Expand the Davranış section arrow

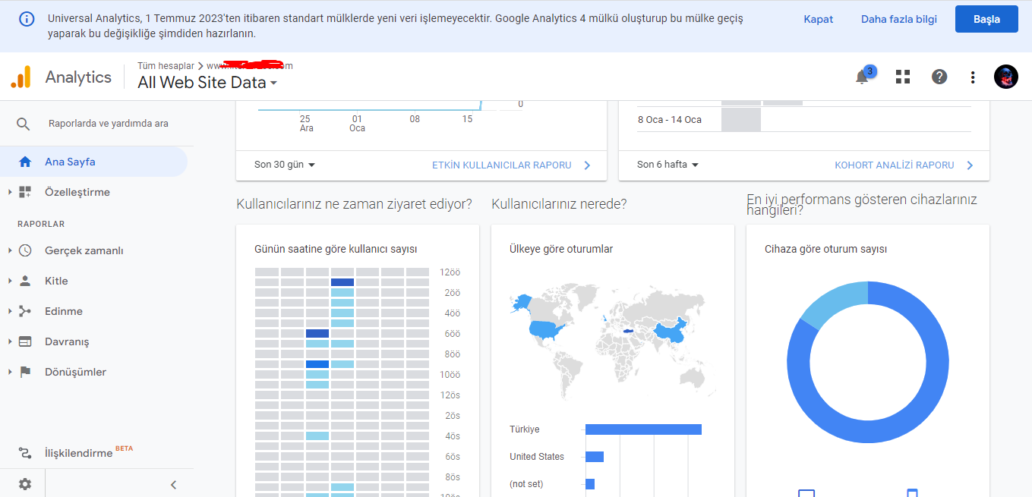[10, 341]
